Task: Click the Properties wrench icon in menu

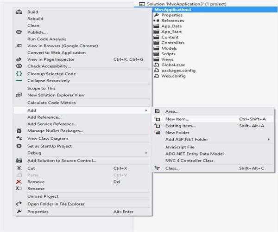Action: tap(19, 212)
